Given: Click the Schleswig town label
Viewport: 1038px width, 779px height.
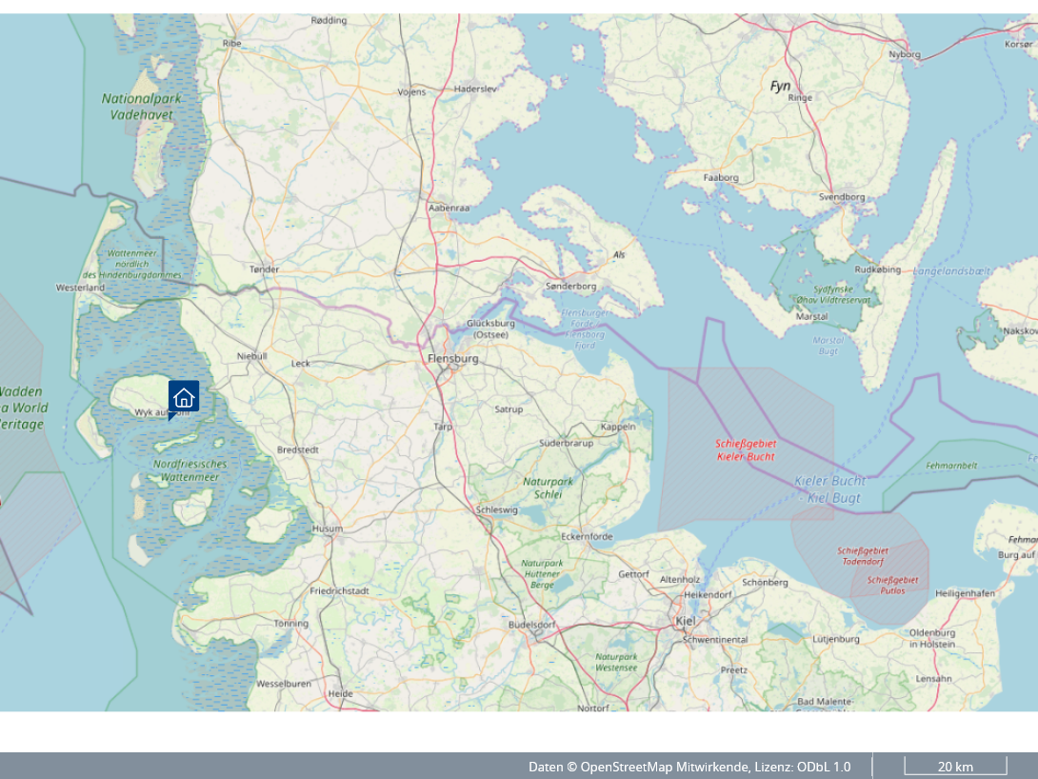Looking at the screenshot, I should coord(496,509).
